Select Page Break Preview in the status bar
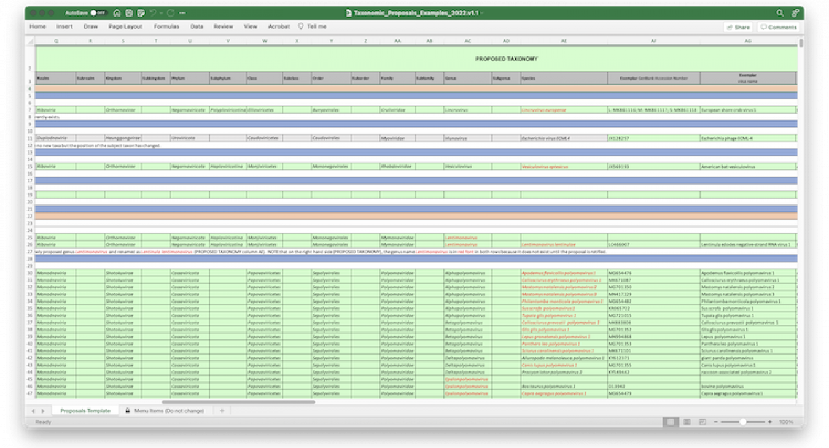Screen dimensions: 829x448 [703, 422]
